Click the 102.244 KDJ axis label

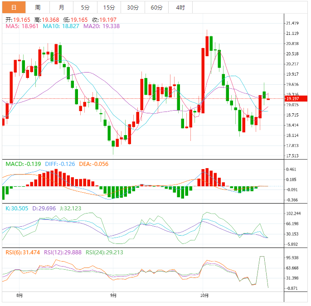293,214
